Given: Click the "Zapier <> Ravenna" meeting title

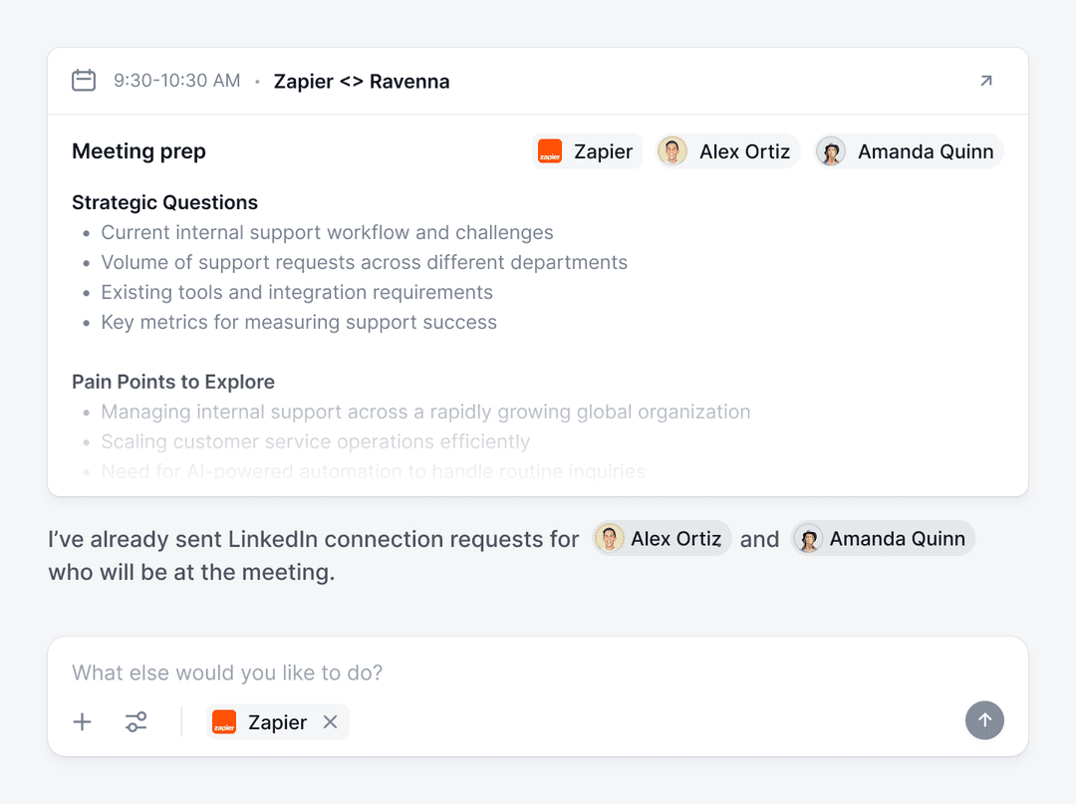Looking at the screenshot, I should [362, 82].
